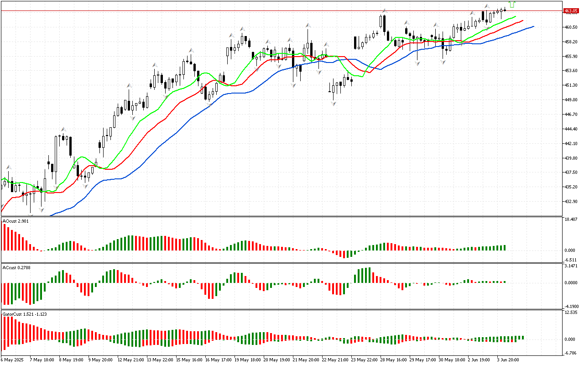Click the 12.535 Gator scale value
The height and width of the screenshot is (365, 584).
tap(571, 313)
